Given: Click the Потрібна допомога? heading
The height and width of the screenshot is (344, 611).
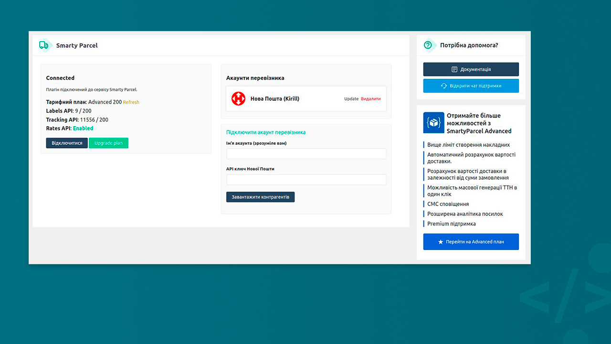Looking at the screenshot, I should 469,45.
